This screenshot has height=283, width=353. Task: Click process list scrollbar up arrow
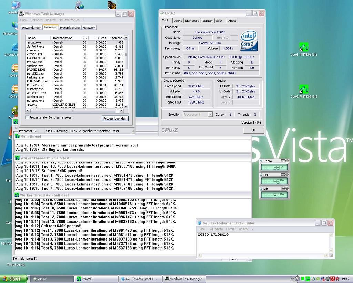point(126,38)
